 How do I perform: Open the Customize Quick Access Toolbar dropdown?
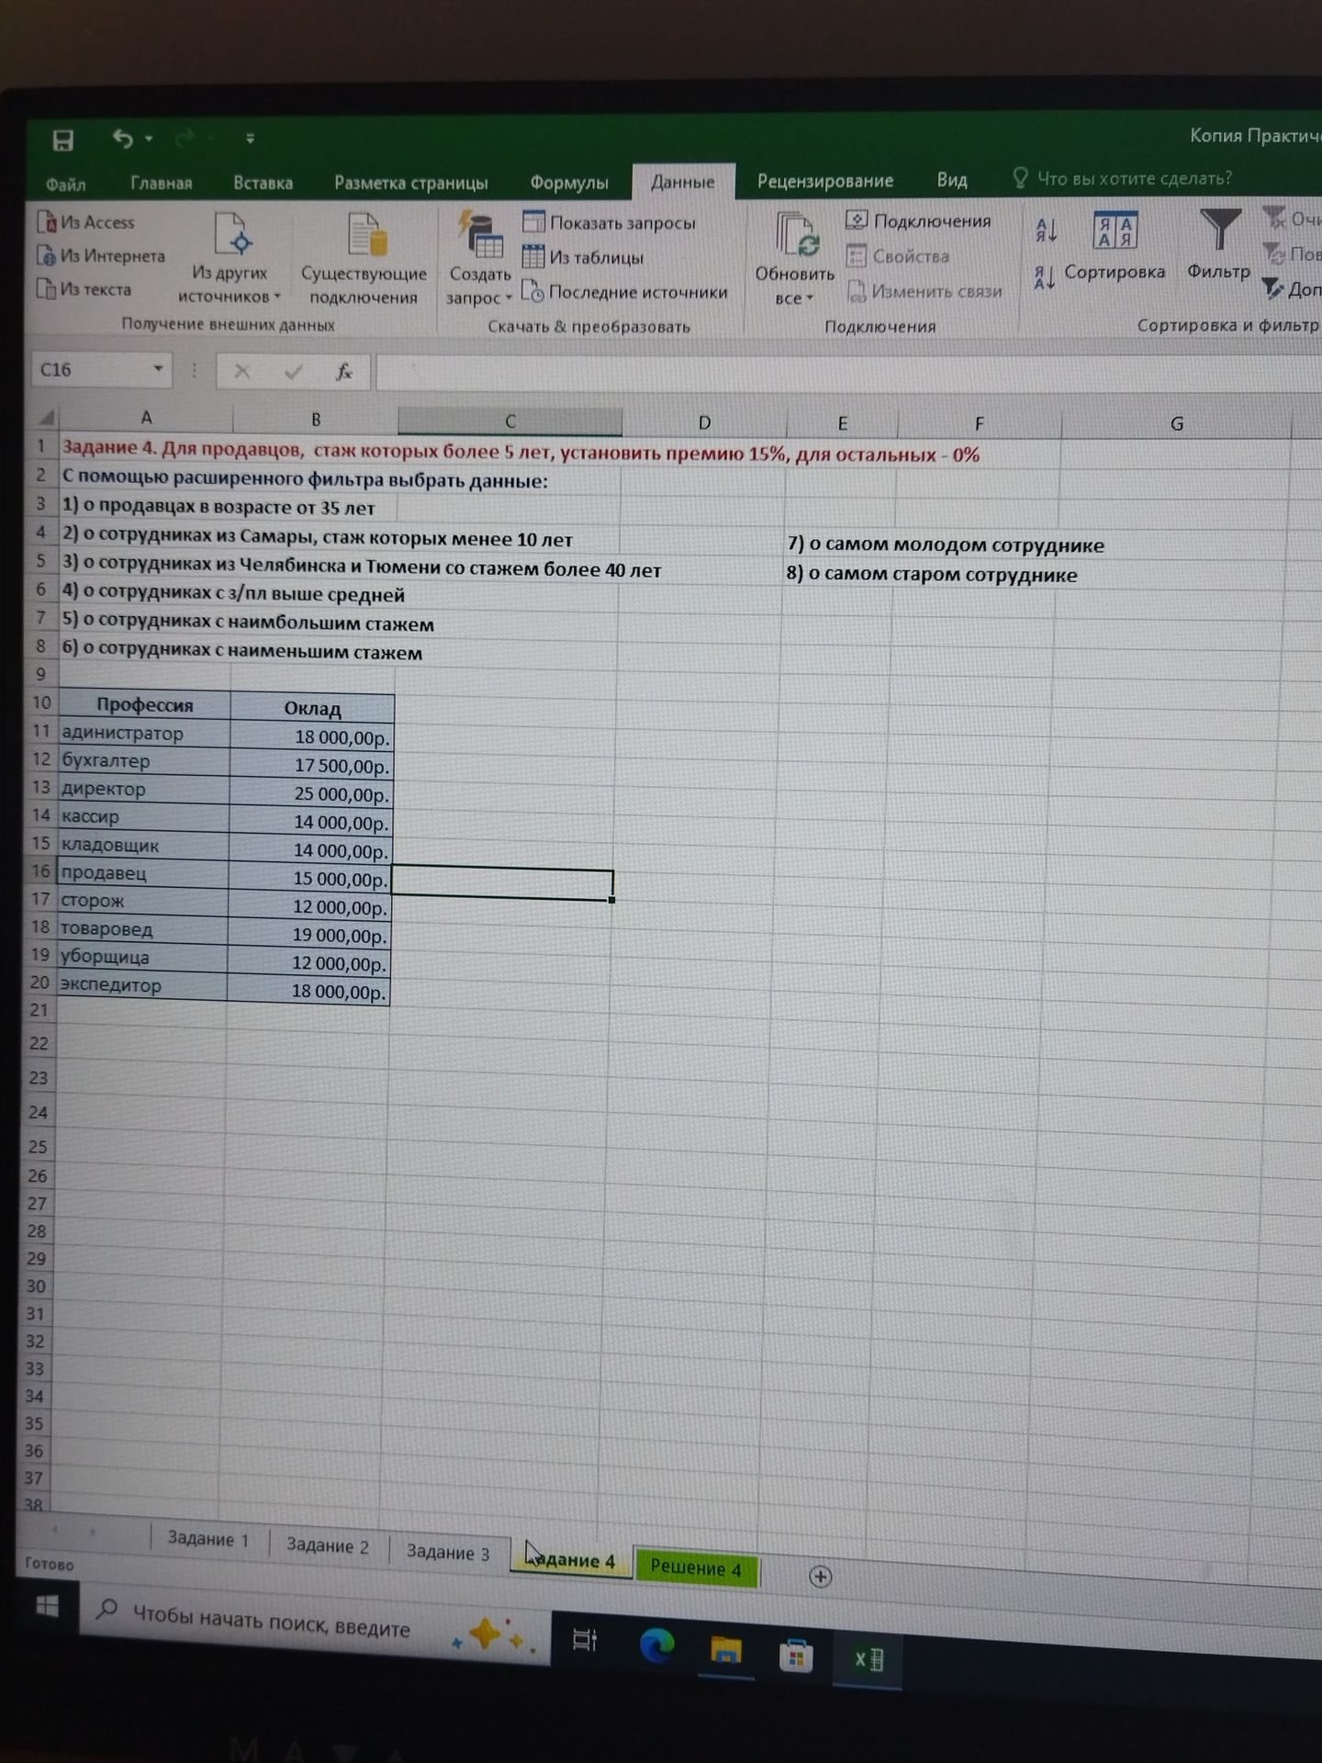click(250, 139)
